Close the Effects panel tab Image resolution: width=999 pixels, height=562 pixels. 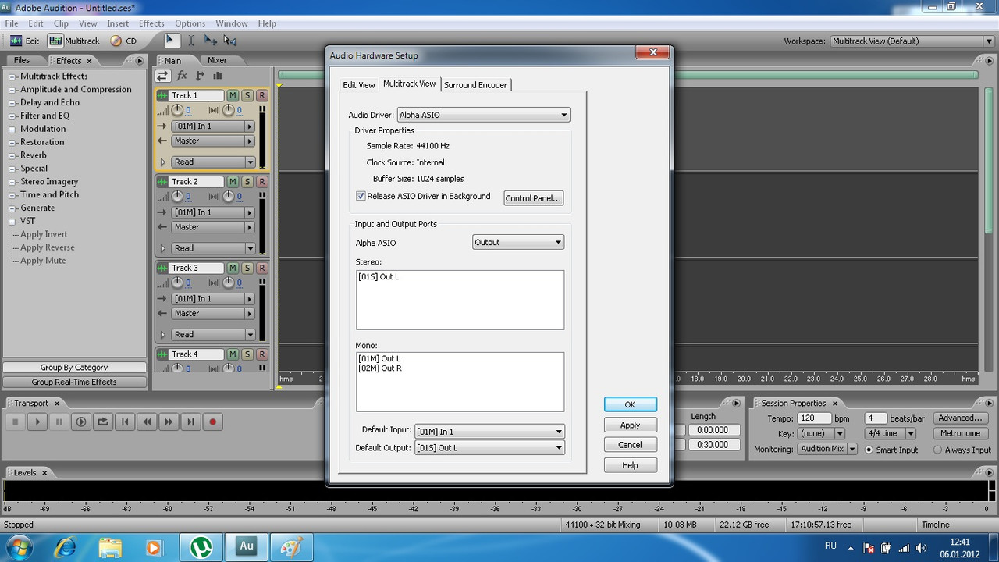pos(89,61)
